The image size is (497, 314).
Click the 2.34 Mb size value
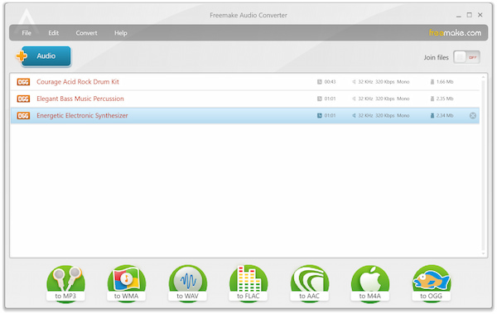click(445, 115)
